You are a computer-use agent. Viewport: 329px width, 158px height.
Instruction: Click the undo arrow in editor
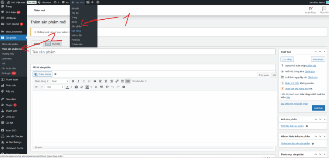[113, 87]
